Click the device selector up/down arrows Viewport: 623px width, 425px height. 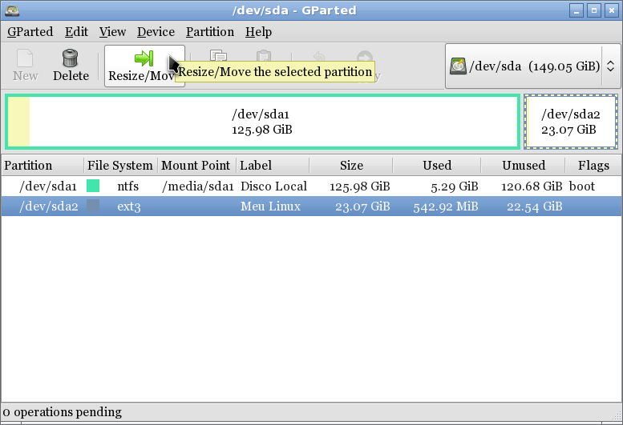pyautogui.click(x=611, y=66)
